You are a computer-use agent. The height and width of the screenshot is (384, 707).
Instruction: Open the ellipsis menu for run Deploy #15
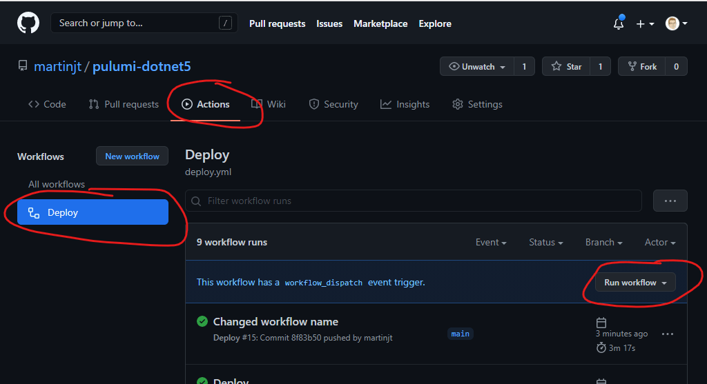(667, 334)
